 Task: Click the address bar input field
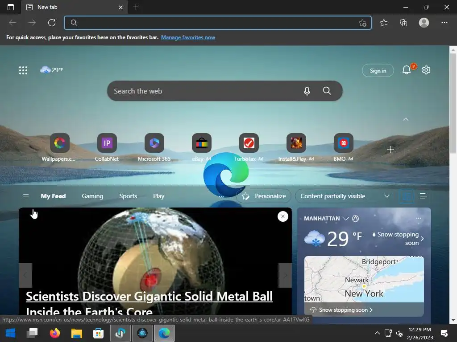(x=218, y=23)
